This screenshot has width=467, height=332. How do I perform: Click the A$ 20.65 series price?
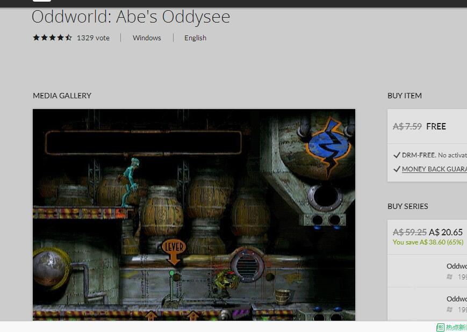click(x=446, y=232)
